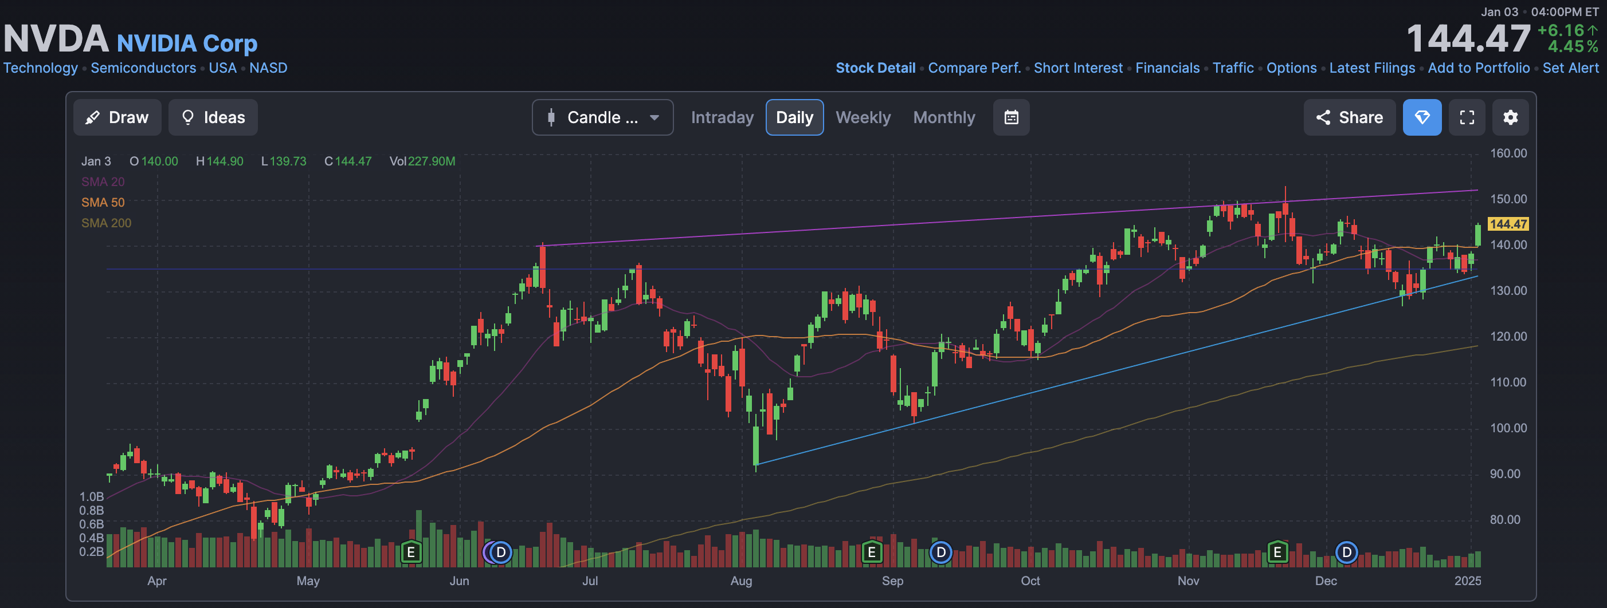The image size is (1607, 608).
Task: Expand the Candle chart type dropdown
Action: pyautogui.click(x=603, y=117)
